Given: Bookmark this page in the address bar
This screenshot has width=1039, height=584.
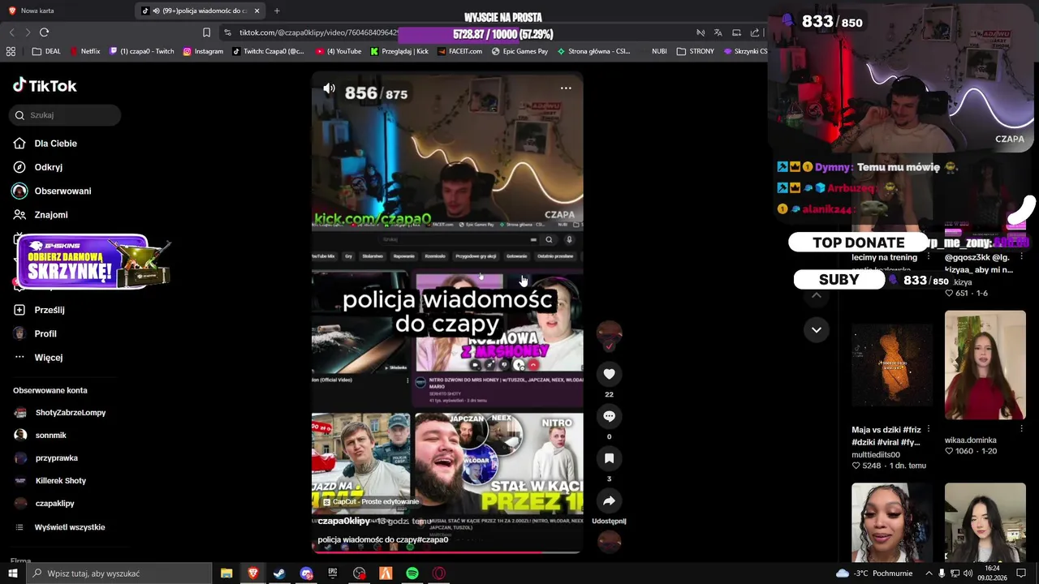Looking at the screenshot, I should (206, 32).
